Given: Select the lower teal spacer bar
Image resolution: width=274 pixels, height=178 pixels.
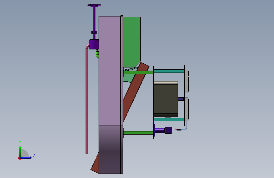Looking at the screenshot, I should 169,119.
